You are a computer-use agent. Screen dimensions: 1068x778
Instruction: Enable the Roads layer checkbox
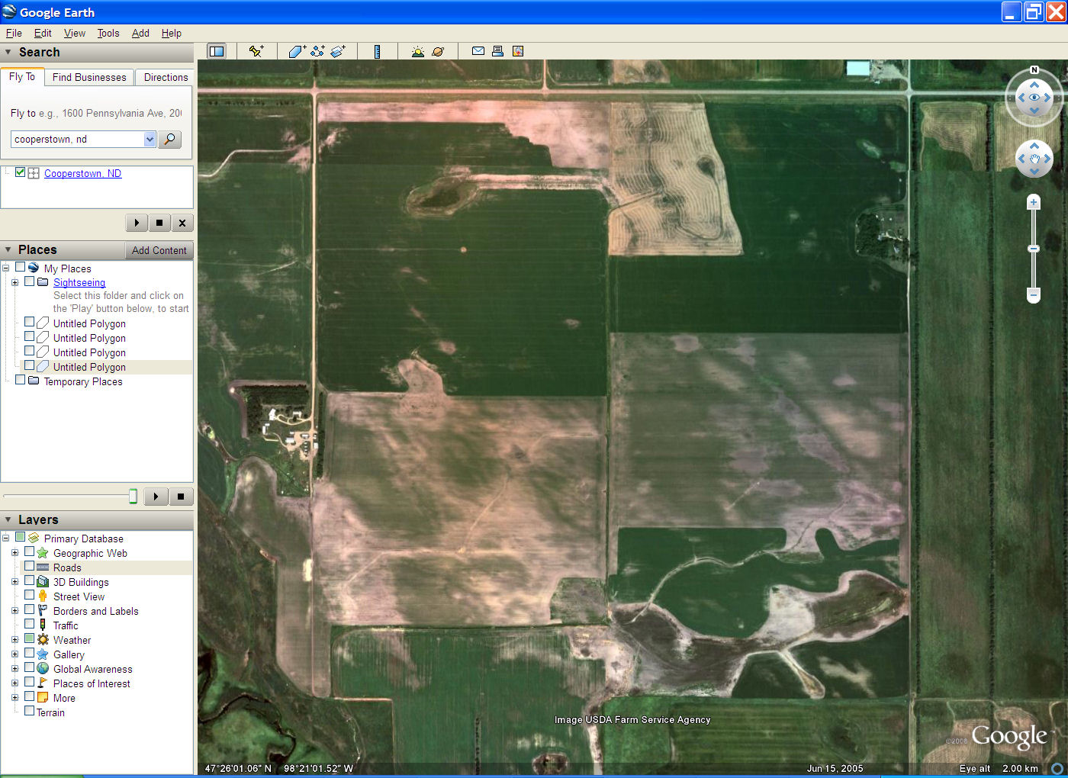coord(30,566)
